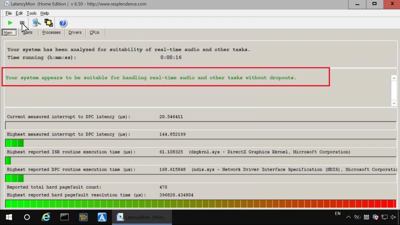
Task: Click pagefault resolution time 396820.434804
Action: tap(176, 195)
